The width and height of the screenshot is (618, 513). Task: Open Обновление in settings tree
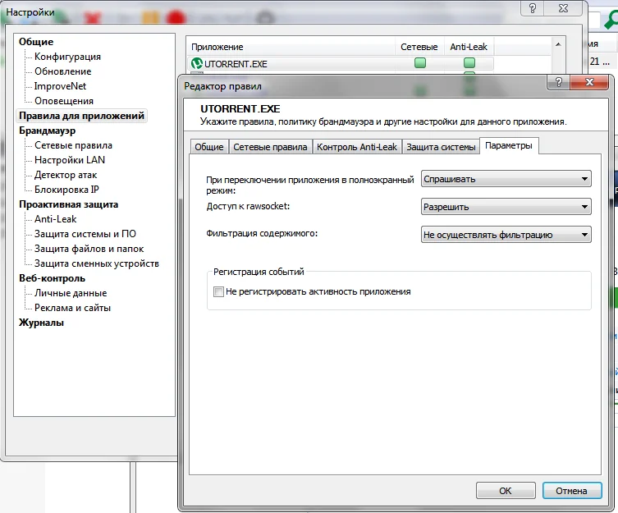(x=62, y=71)
